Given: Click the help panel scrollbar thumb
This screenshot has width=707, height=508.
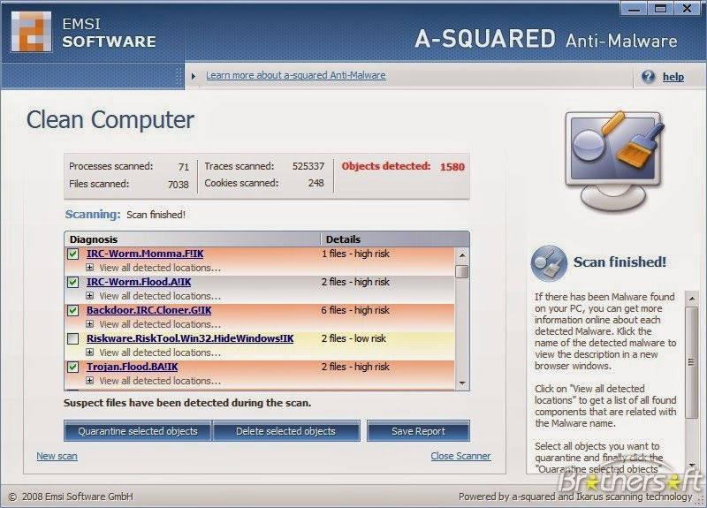Looking at the screenshot, I should click(x=692, y=362).
